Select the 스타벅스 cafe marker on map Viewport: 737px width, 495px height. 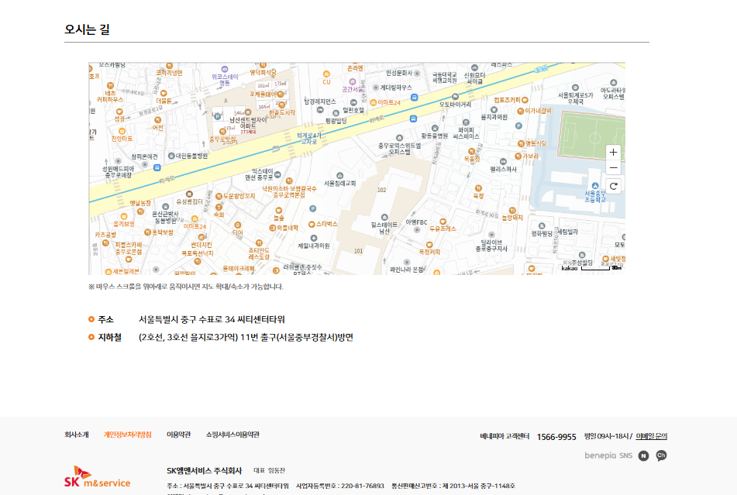click(x=312, y=225)
